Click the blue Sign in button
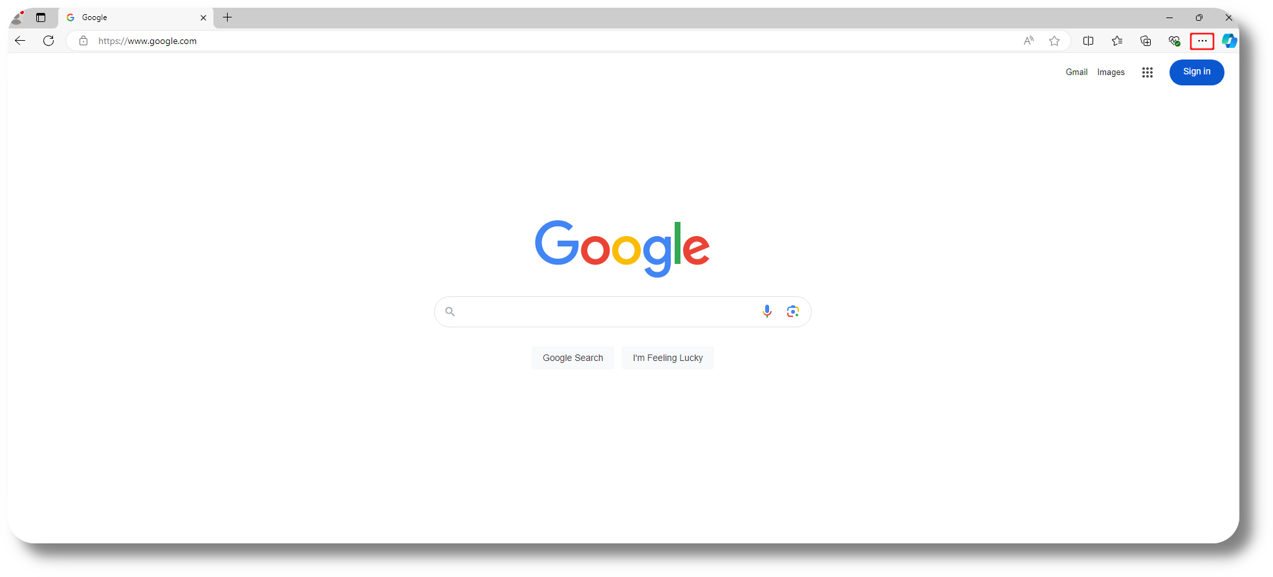 tap(1197, 72)
